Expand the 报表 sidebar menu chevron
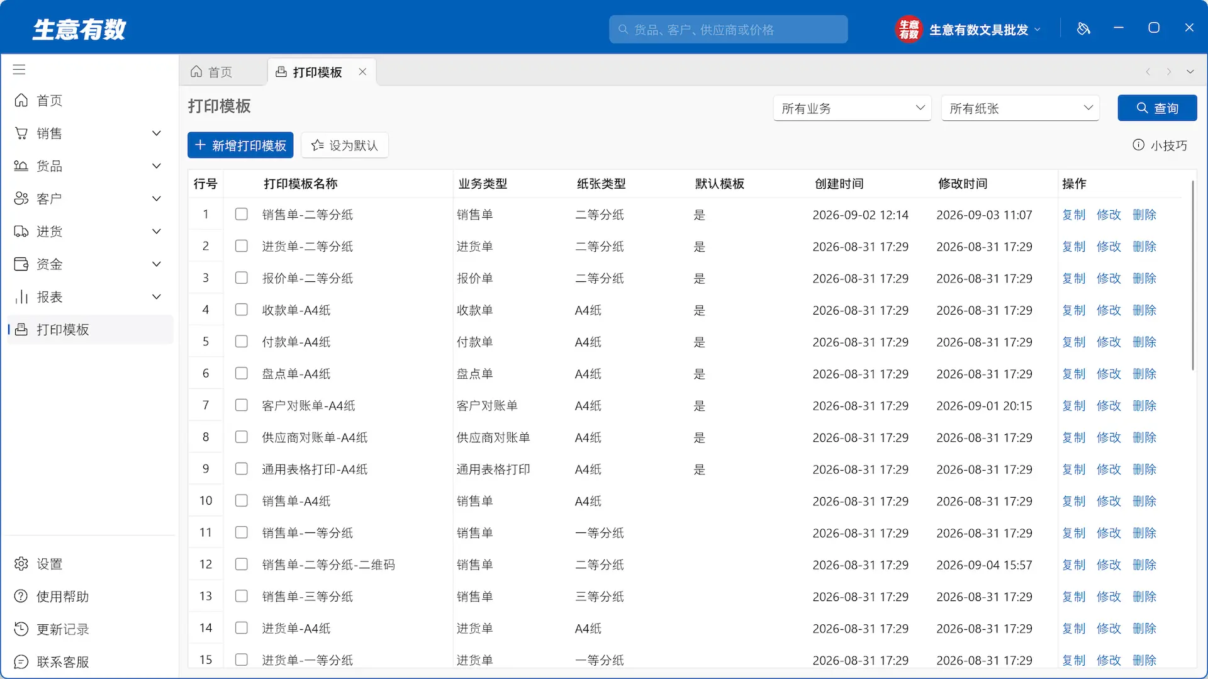 [157, 297]
